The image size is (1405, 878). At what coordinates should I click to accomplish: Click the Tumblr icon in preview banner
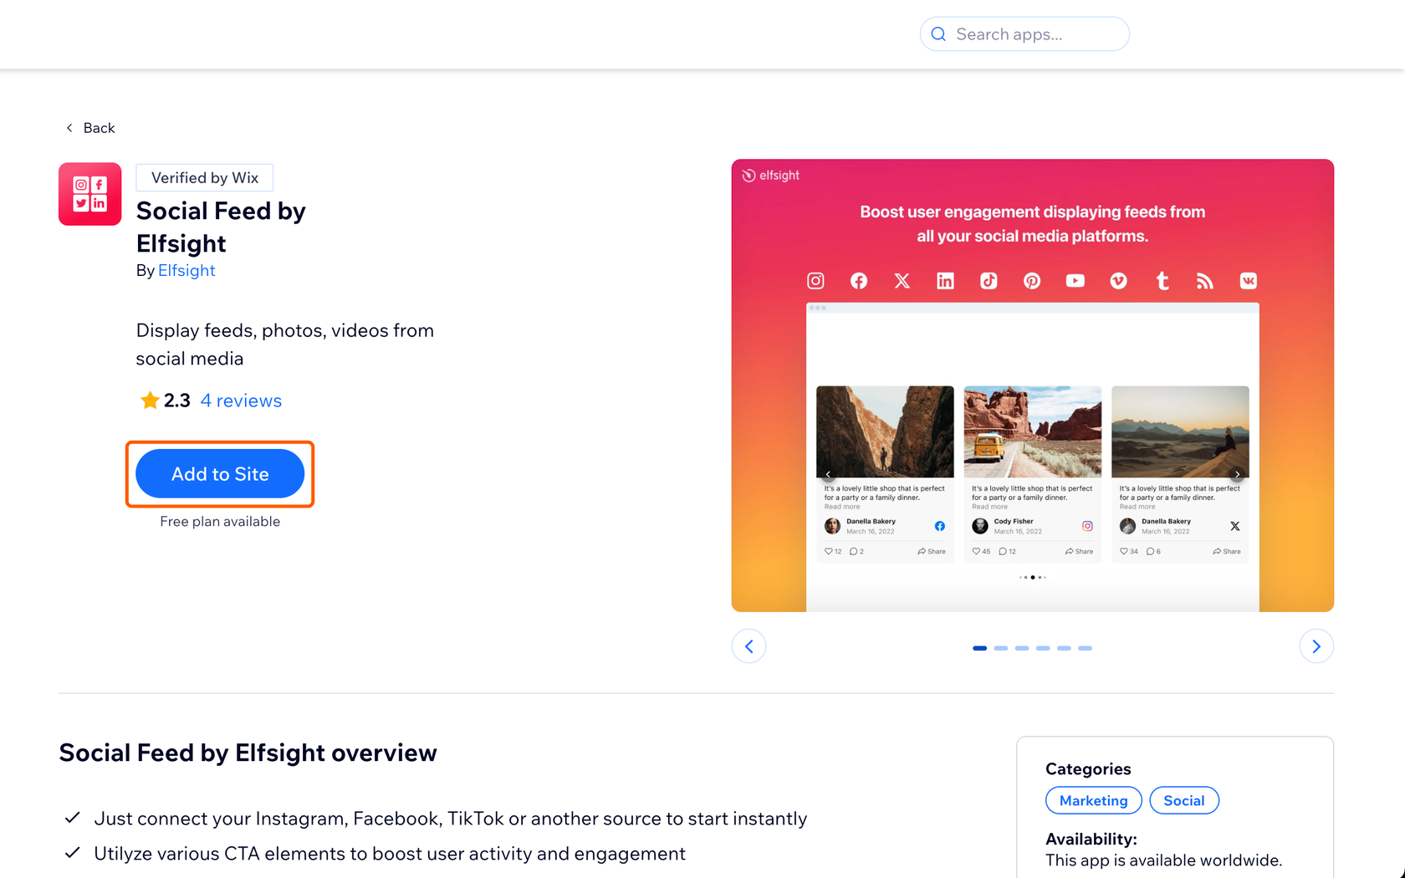1162,281
